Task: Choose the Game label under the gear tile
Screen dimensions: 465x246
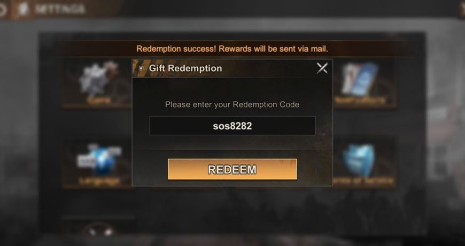Action: click(x=99, y=100)
